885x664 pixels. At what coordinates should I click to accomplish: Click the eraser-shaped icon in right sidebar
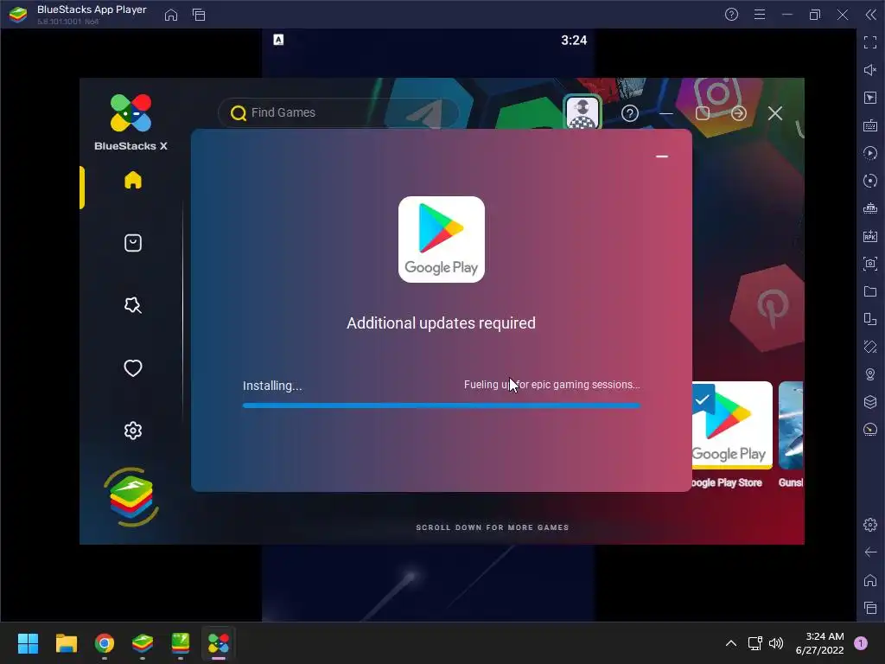[x=870, y=347]
